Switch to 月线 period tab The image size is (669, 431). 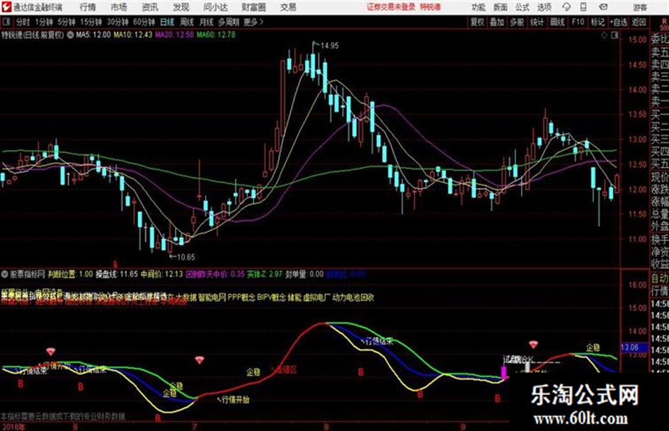[x=207, y=22]
